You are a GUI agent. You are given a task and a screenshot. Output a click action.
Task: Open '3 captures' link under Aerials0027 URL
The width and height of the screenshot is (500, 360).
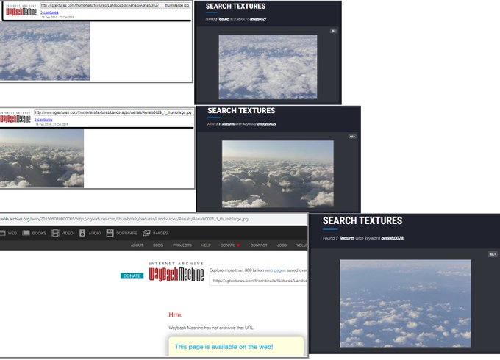coord(49,12)
